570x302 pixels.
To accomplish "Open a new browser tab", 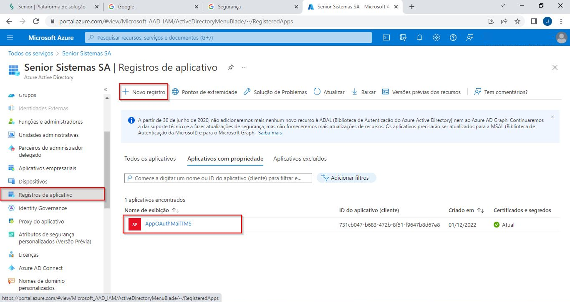I will [412, 7].
